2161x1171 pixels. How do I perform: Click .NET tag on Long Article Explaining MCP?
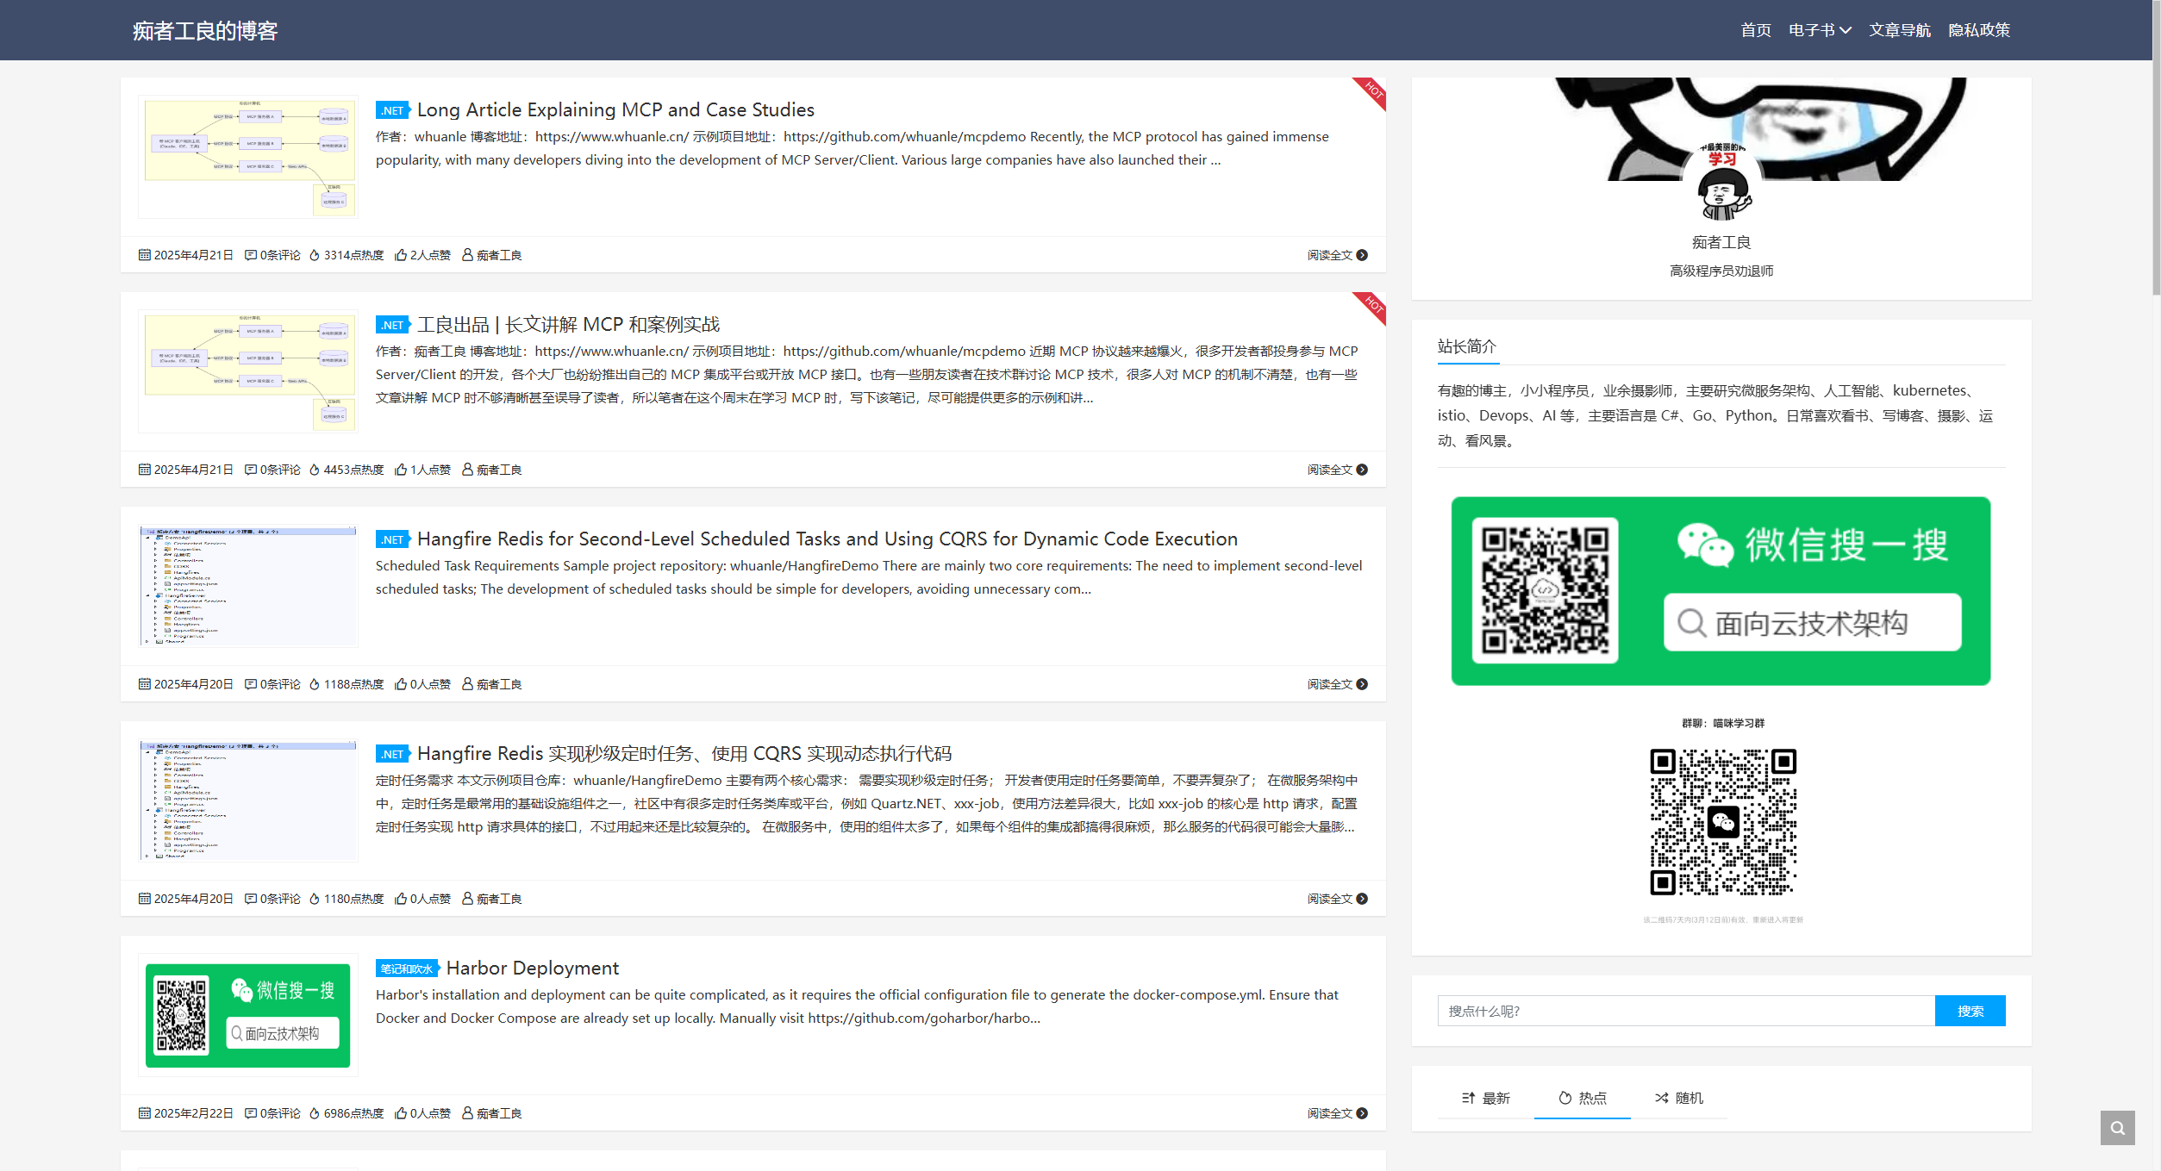tap(393, 110)
